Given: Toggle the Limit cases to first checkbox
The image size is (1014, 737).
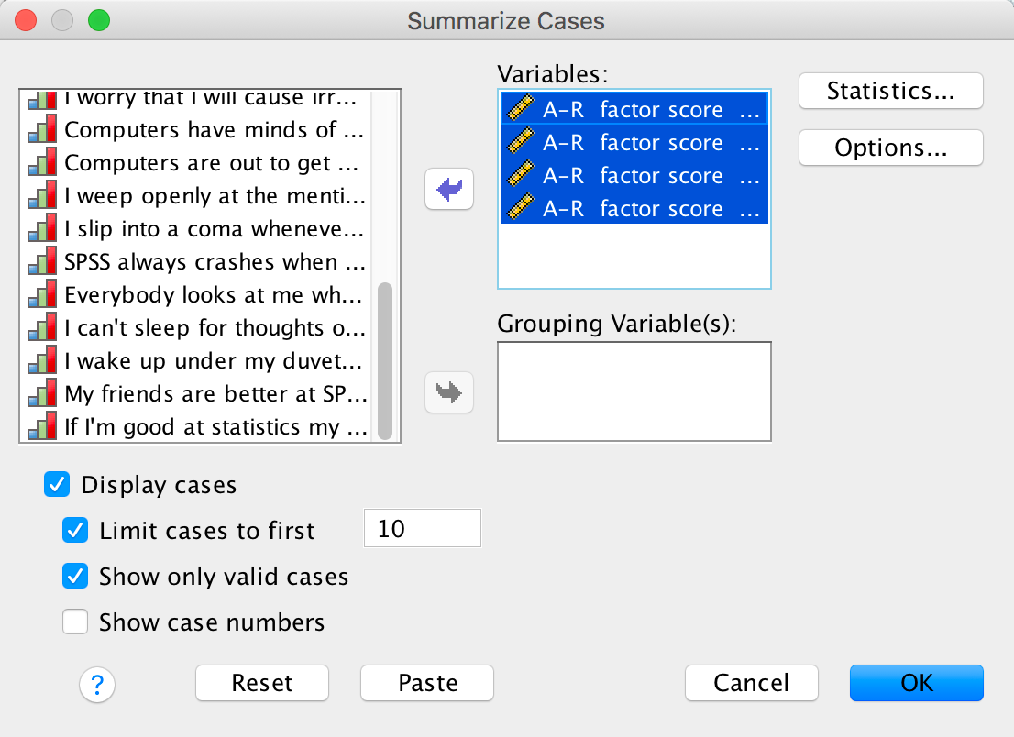Looking at the screenshot, I should (x=75, y=531).
